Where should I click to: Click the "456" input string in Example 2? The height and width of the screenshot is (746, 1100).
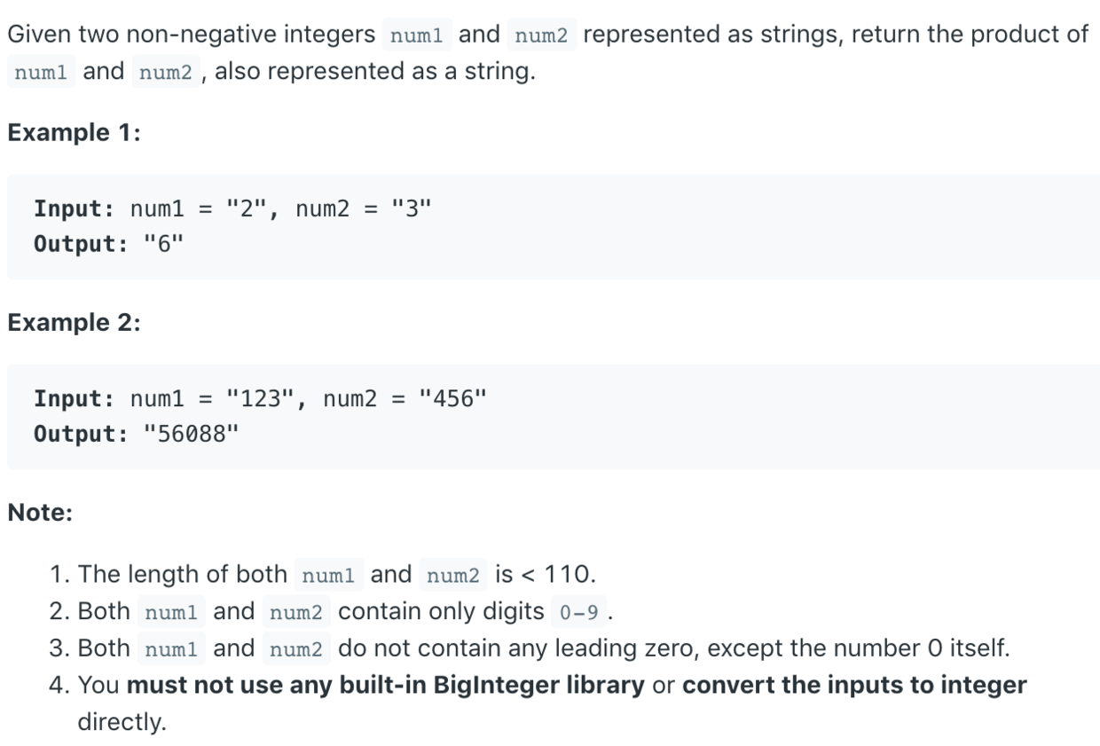click(x=453, y=398)
